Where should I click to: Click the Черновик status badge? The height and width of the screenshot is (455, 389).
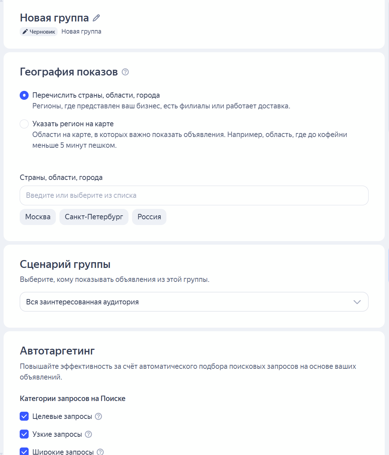[x=38, y=31]
